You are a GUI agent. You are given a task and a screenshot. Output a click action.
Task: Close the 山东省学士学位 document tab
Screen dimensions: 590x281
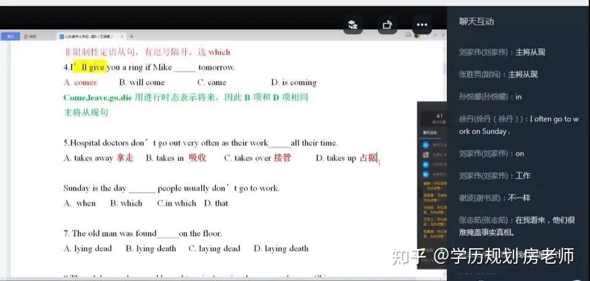coord(122,36)
